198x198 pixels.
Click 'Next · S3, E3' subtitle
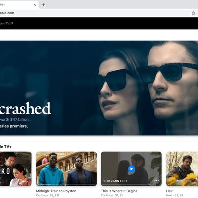(x=175, y=195)
